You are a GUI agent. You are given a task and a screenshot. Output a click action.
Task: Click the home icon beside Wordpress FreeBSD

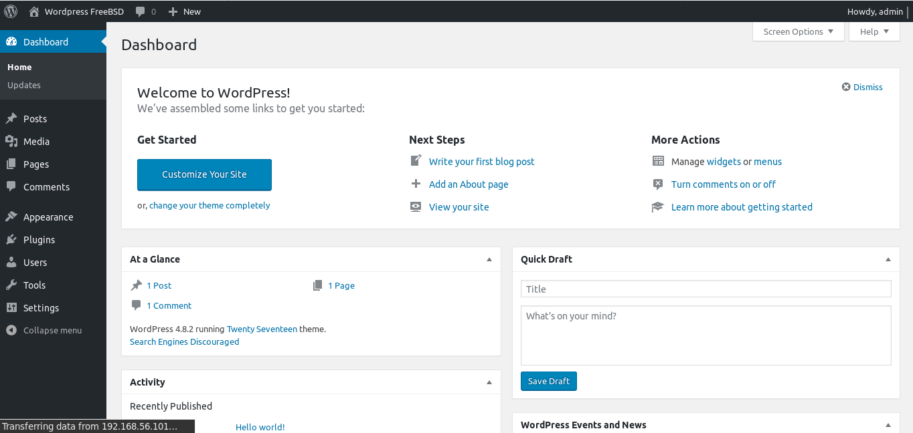tap(34, 11)
